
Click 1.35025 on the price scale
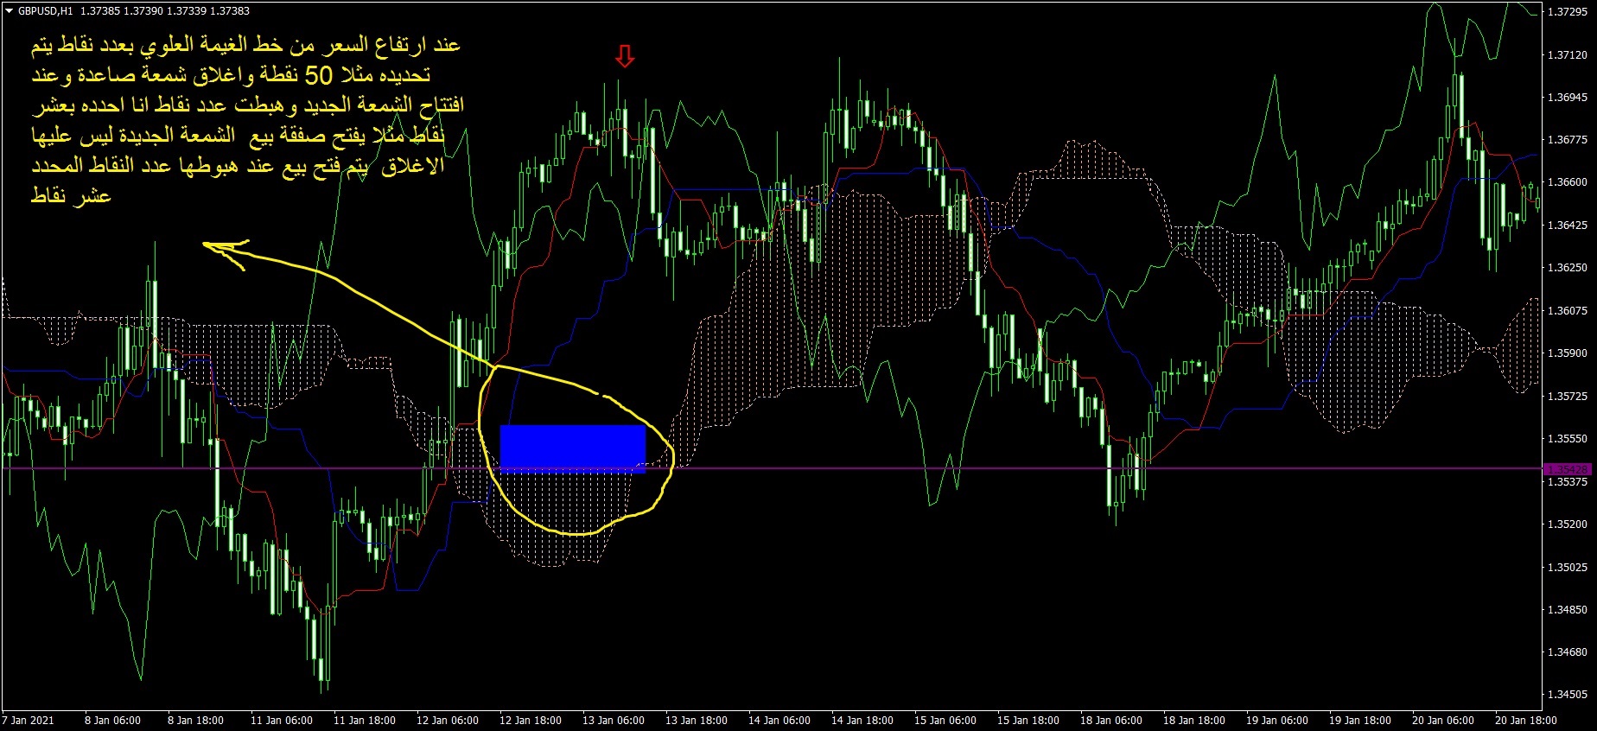(x=1567, y=567)
